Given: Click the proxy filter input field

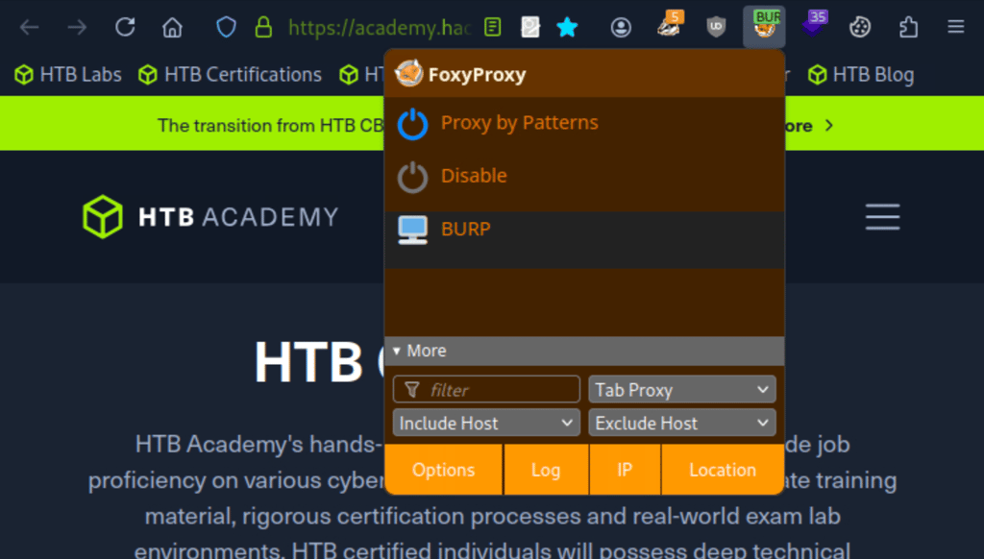Looking at the screenshot, I should (x=486, y=390).
